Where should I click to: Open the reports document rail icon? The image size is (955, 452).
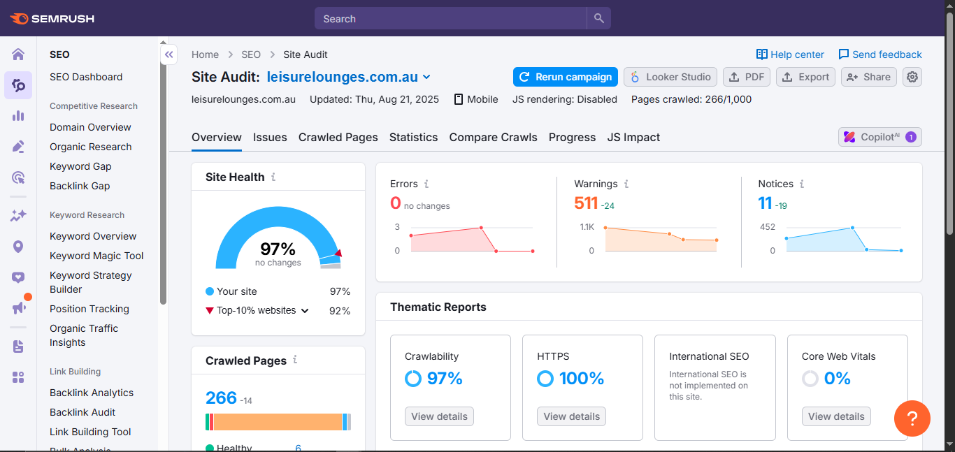coord(18,347)
